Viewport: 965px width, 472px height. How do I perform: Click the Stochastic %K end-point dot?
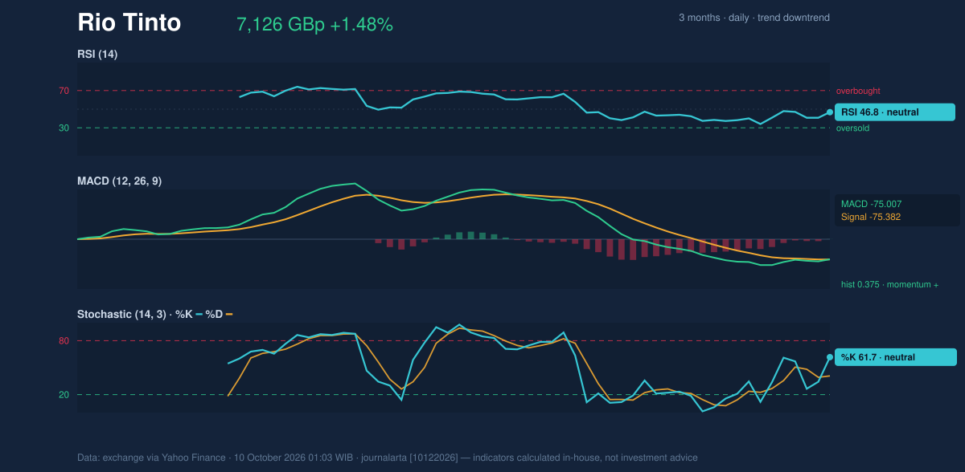pyautogui.click(x=830, y=357)
